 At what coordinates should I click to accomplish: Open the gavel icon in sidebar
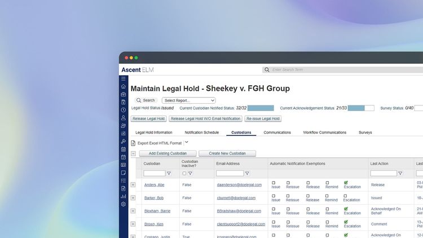pos(124,141)
